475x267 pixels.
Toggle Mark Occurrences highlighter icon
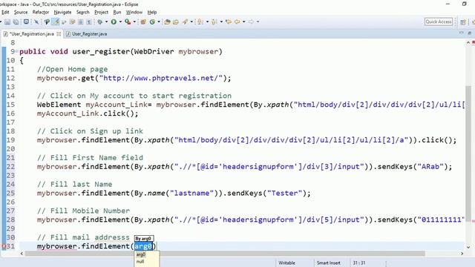56,22
